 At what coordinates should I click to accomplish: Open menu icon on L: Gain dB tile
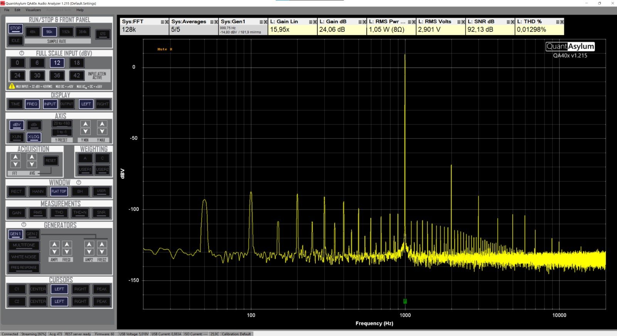point(360,22)
